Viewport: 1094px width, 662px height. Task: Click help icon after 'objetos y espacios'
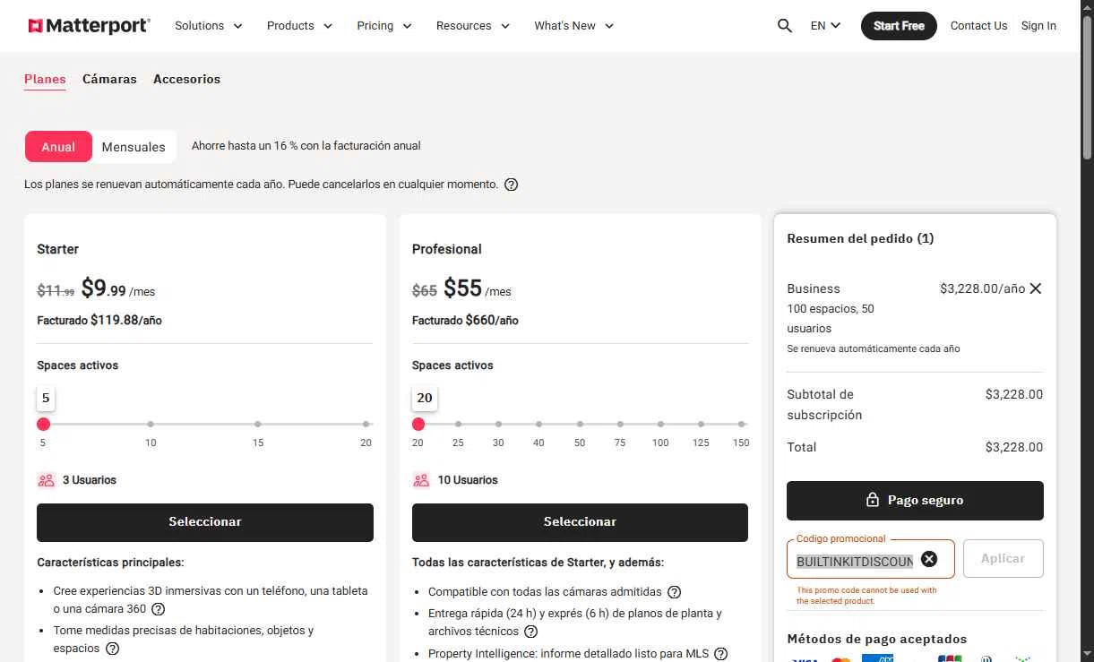click(112, 649)
